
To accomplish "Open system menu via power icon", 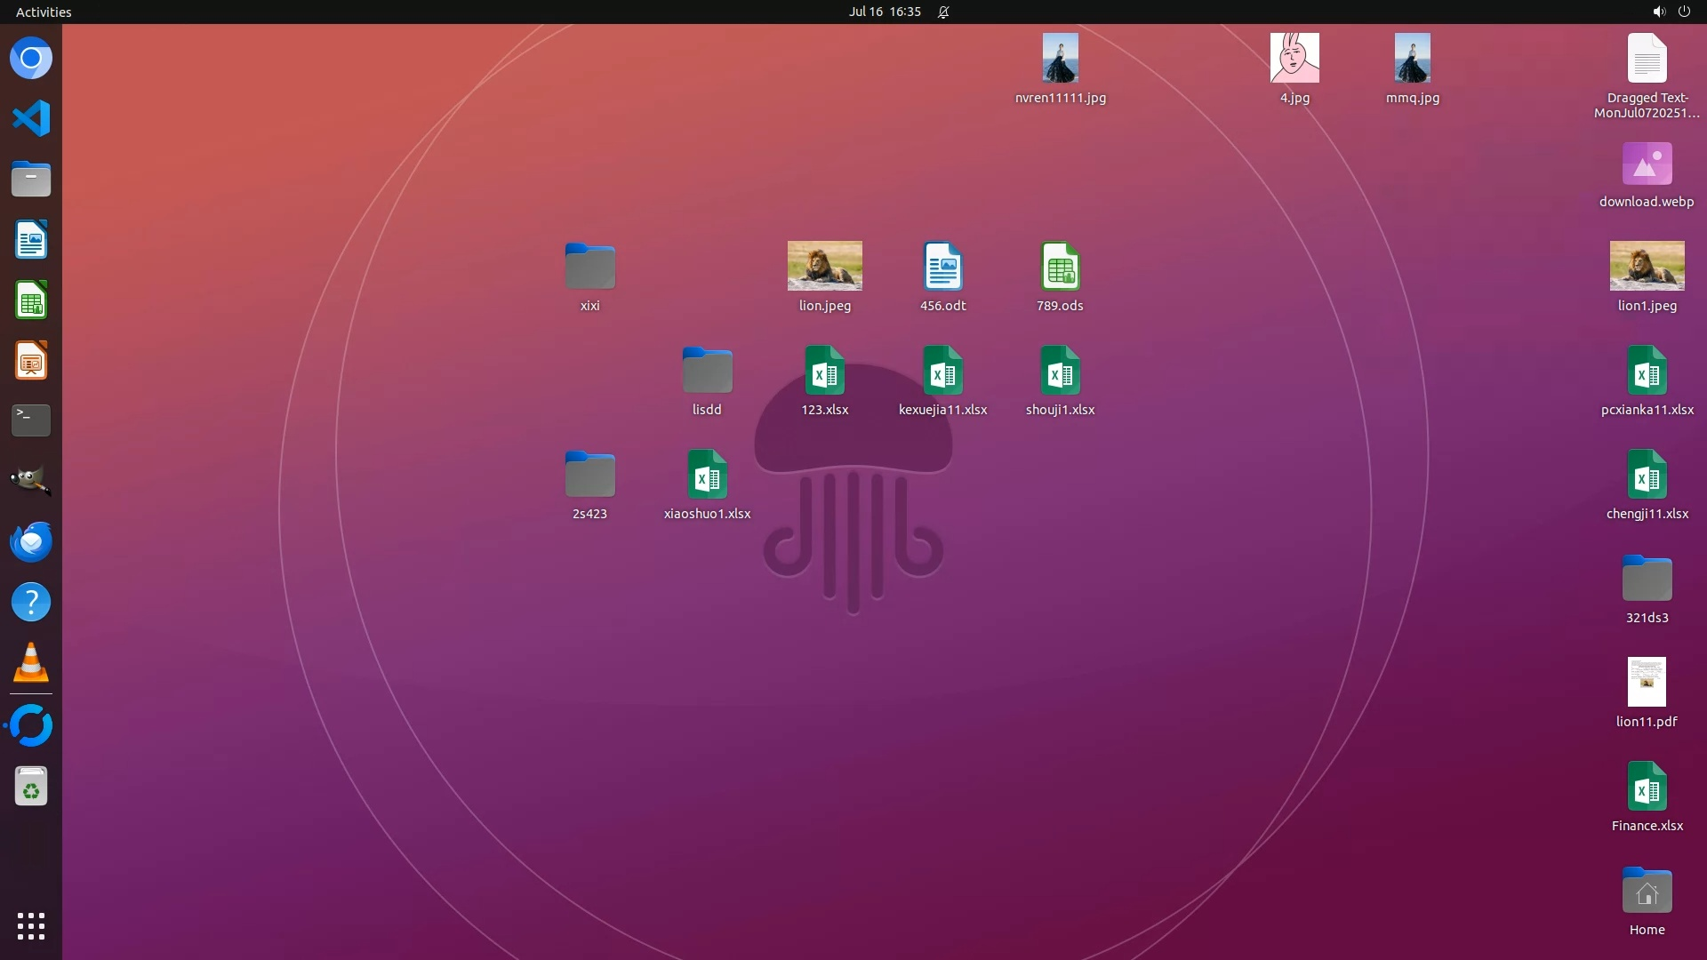I will pos(1684,12).
